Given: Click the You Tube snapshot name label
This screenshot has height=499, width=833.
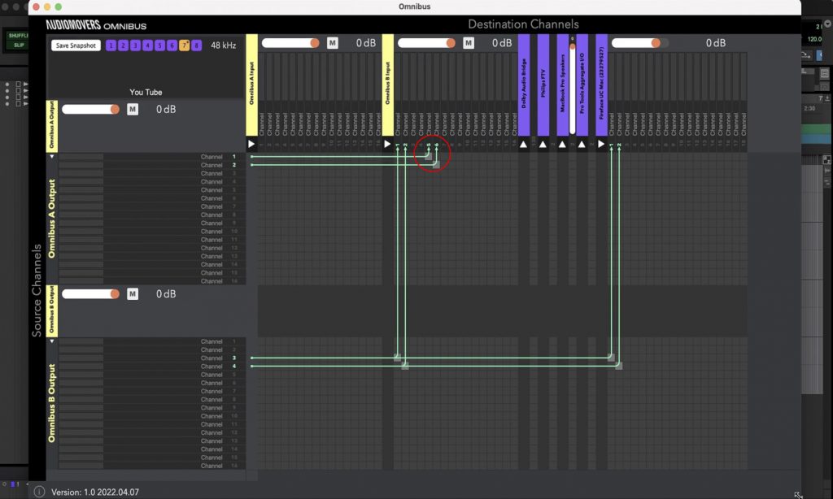Looking at the screenshot, I should [x=146, y=93].
